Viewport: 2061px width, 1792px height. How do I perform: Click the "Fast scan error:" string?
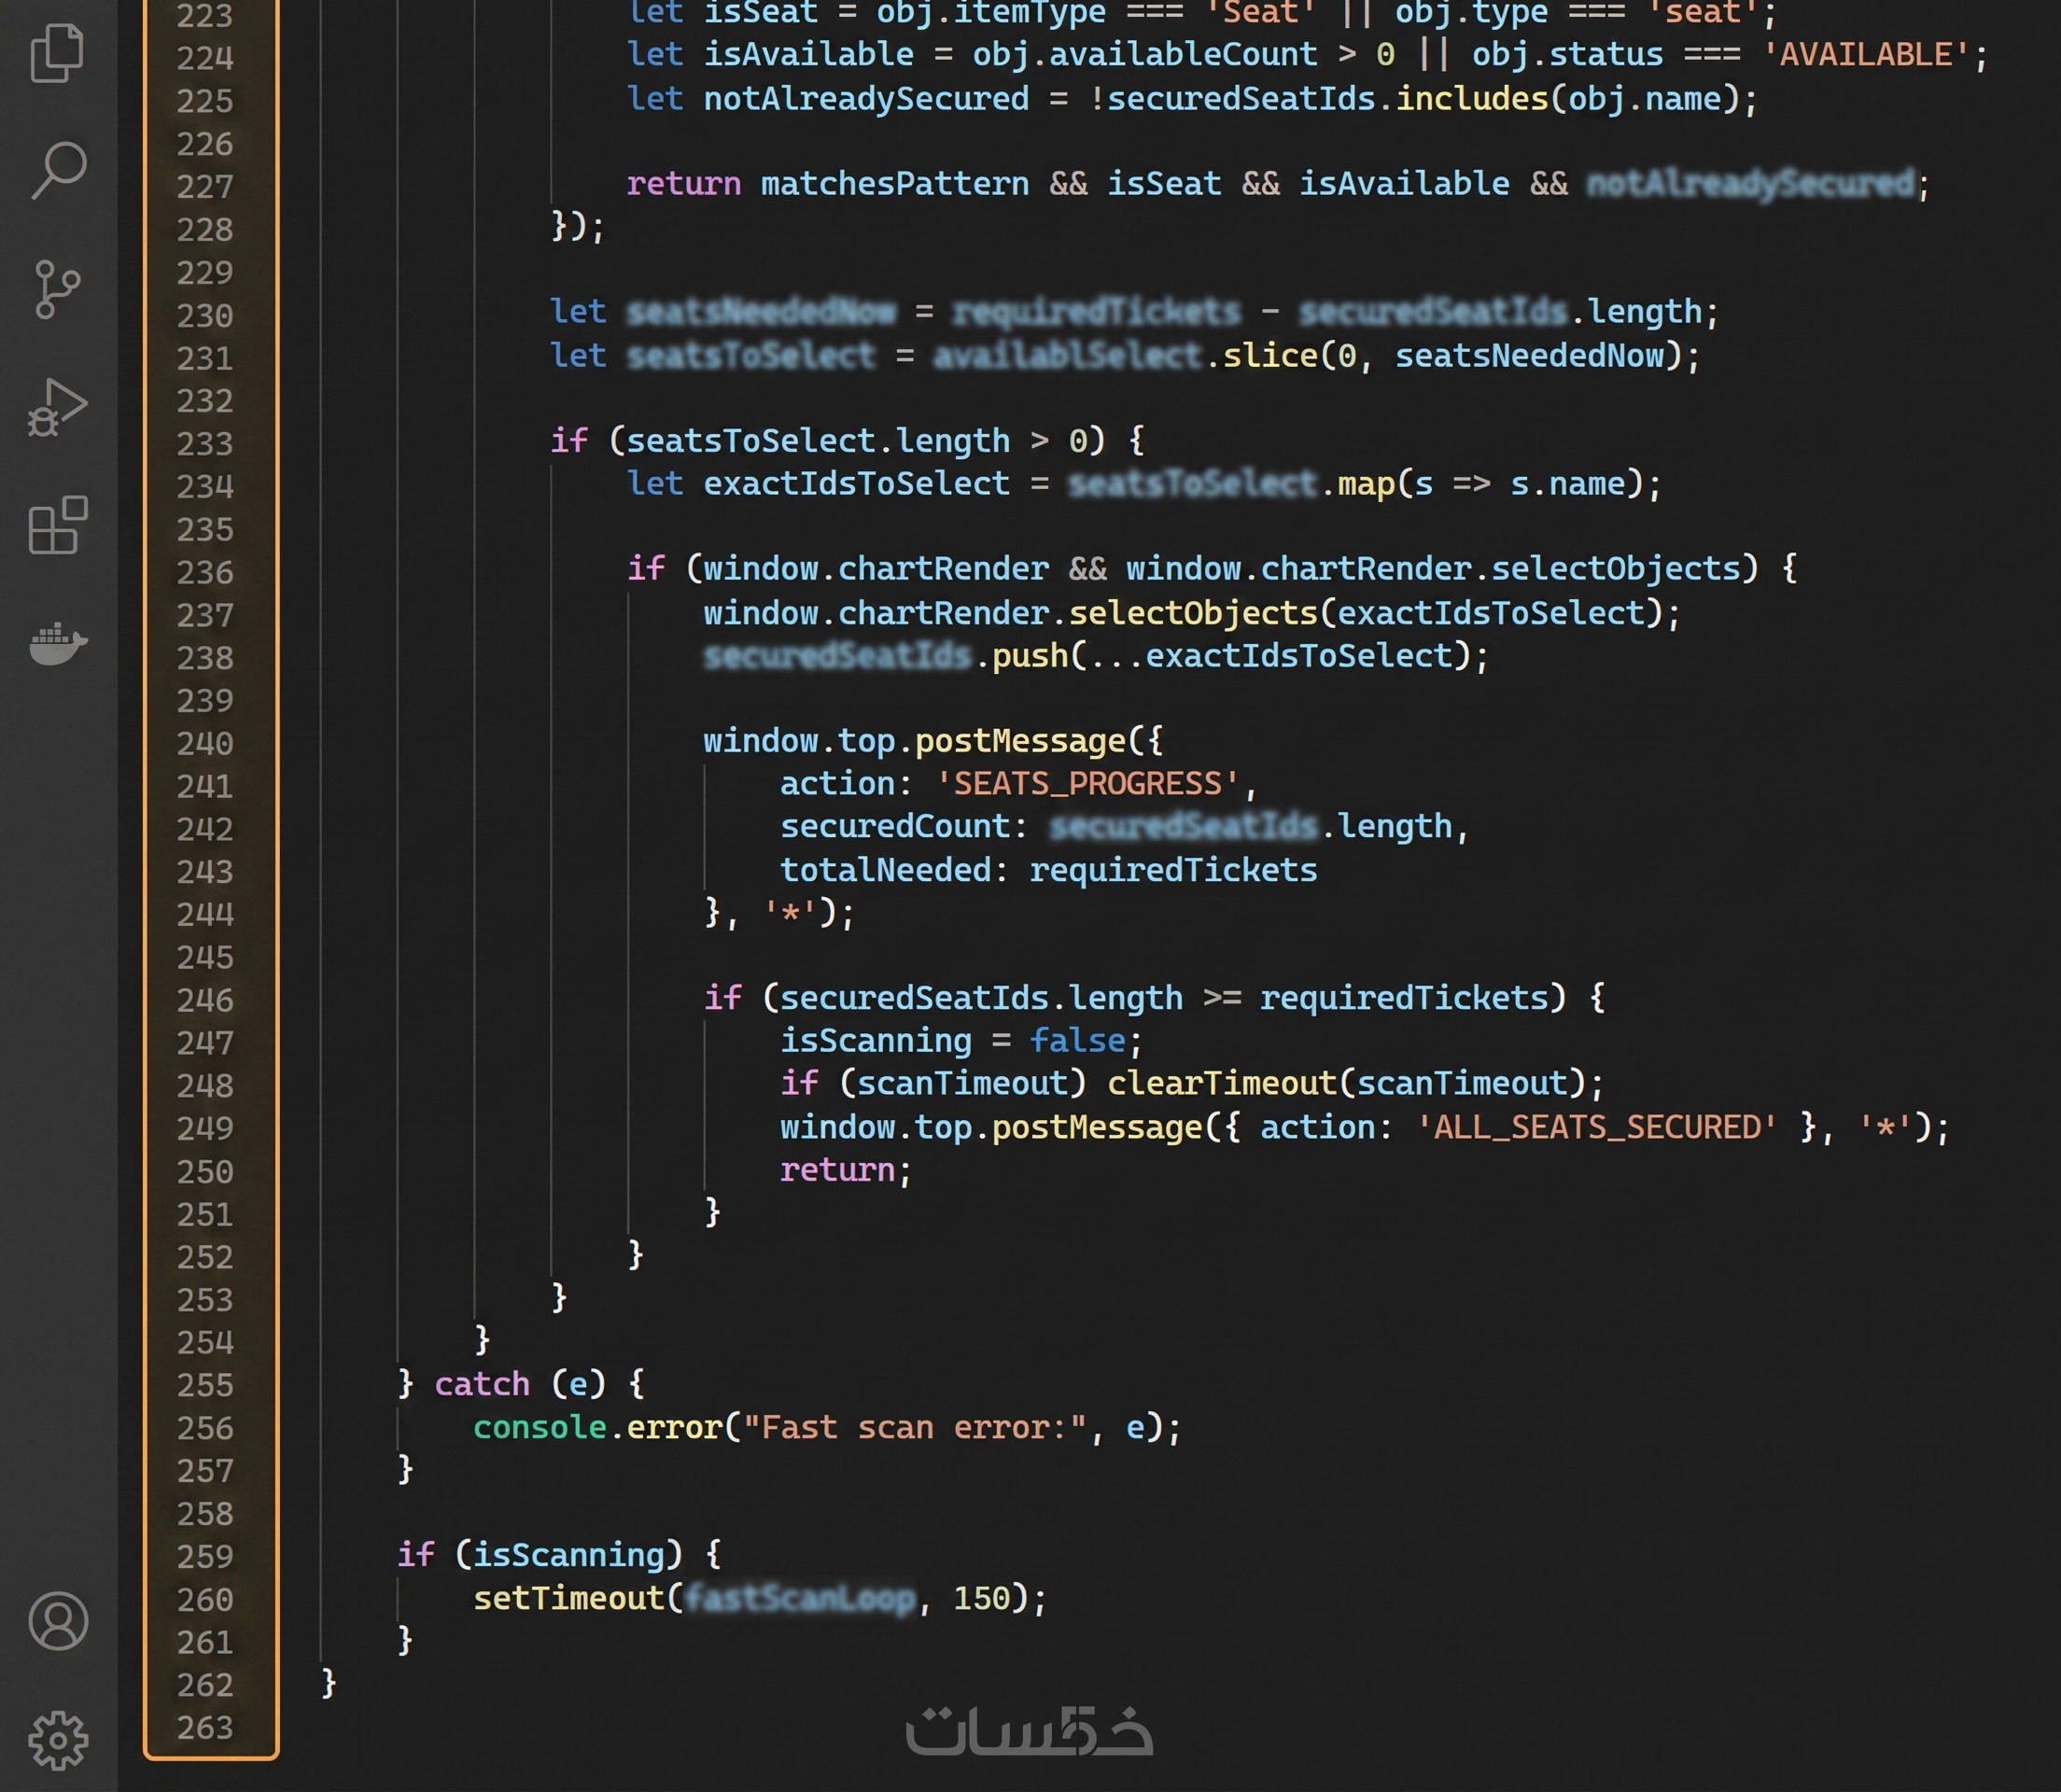tap(915, 1428)
